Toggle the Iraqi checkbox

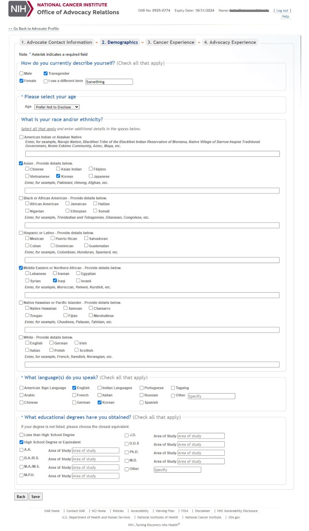coord(55,281)
